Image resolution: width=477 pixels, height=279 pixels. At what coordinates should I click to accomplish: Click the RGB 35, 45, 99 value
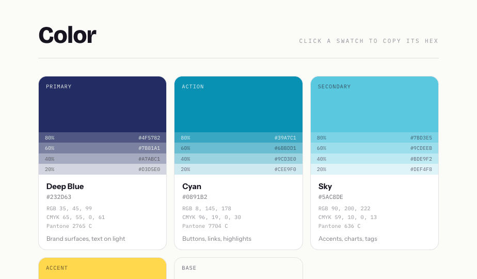[x=69, y=208]
